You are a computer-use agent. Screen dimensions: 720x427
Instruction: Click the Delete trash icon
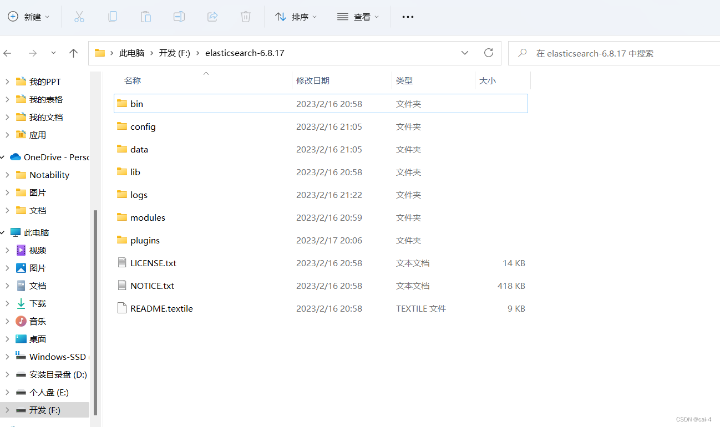click(246, 17)
